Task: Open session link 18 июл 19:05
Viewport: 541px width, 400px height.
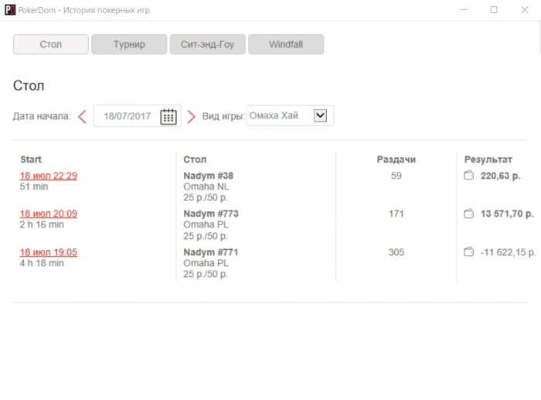Action: [x=49, y=252]
